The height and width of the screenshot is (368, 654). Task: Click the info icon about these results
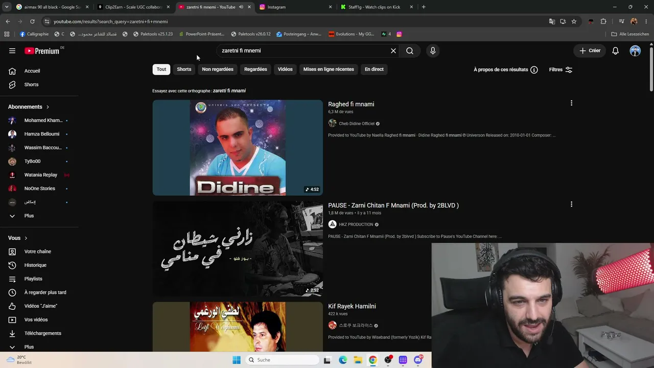(534, 70)
